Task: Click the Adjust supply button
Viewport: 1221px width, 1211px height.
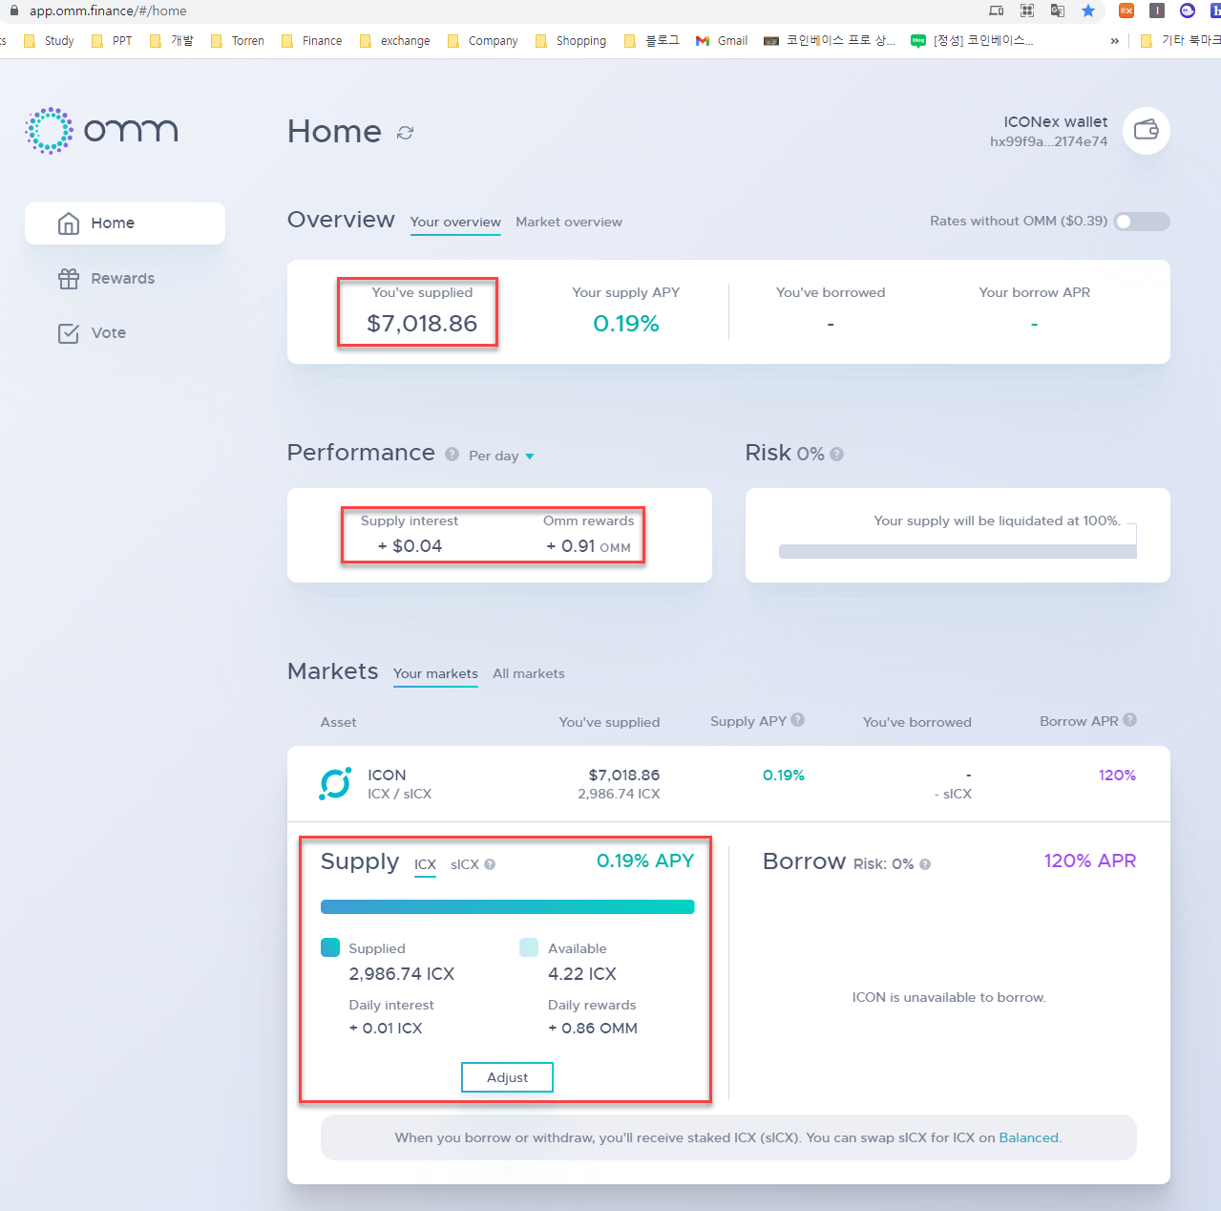Action: click(507, 1077)
